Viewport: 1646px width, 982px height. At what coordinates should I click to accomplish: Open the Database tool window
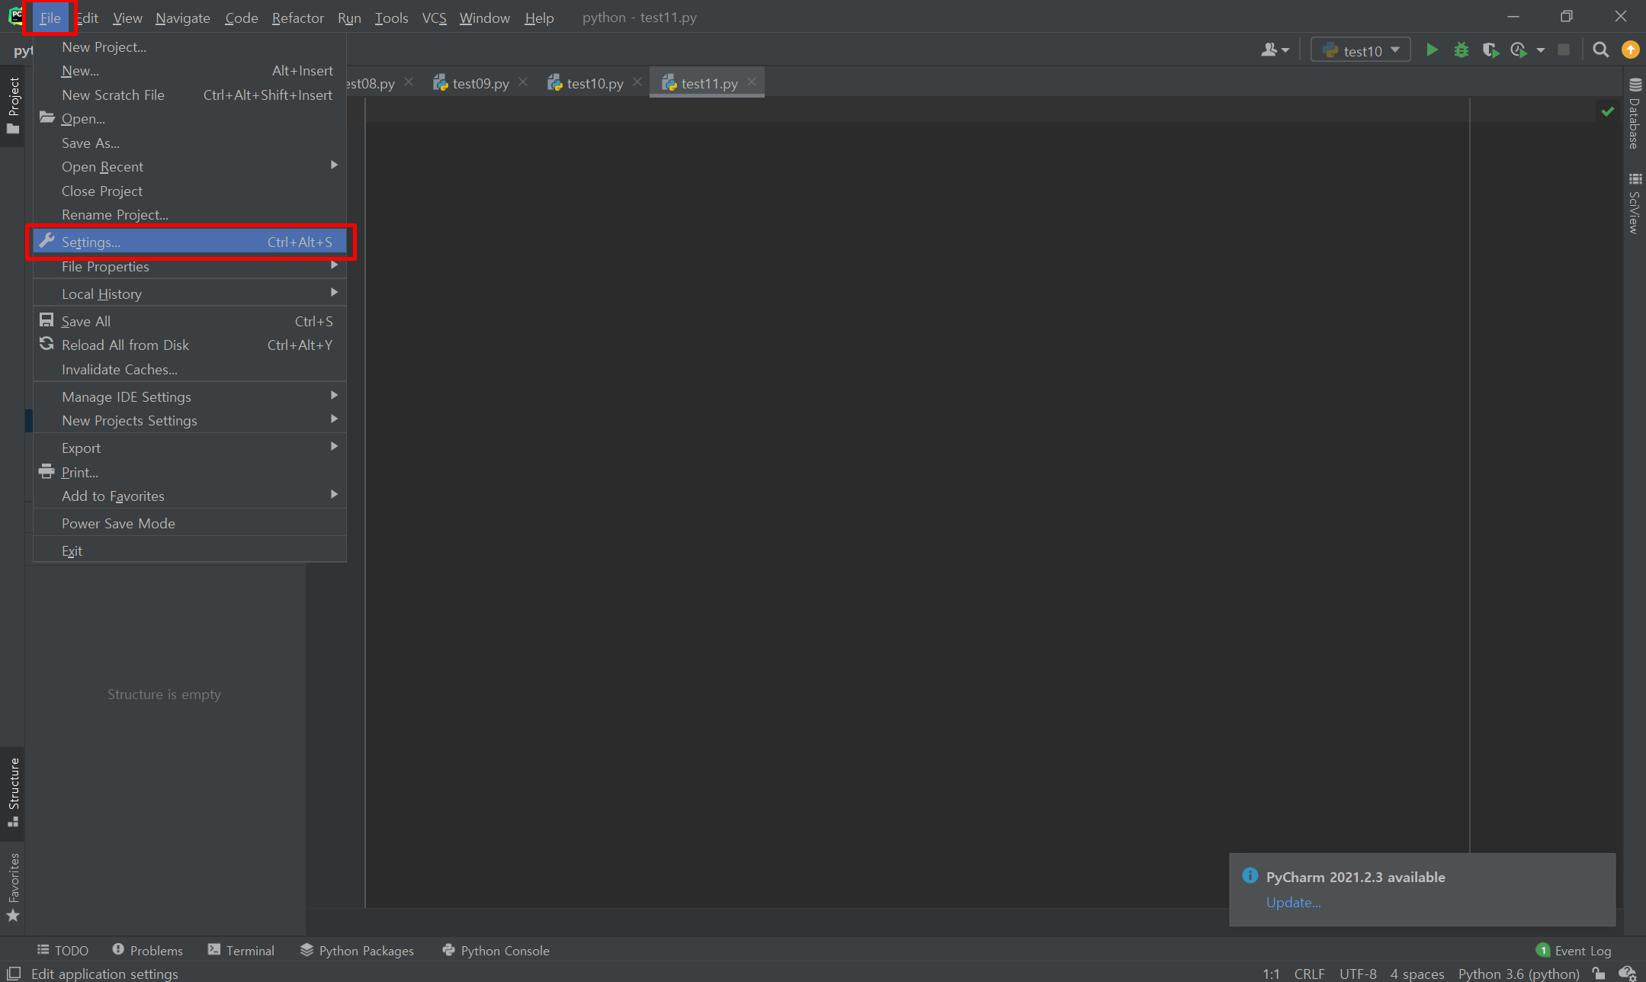[1635, 114]
